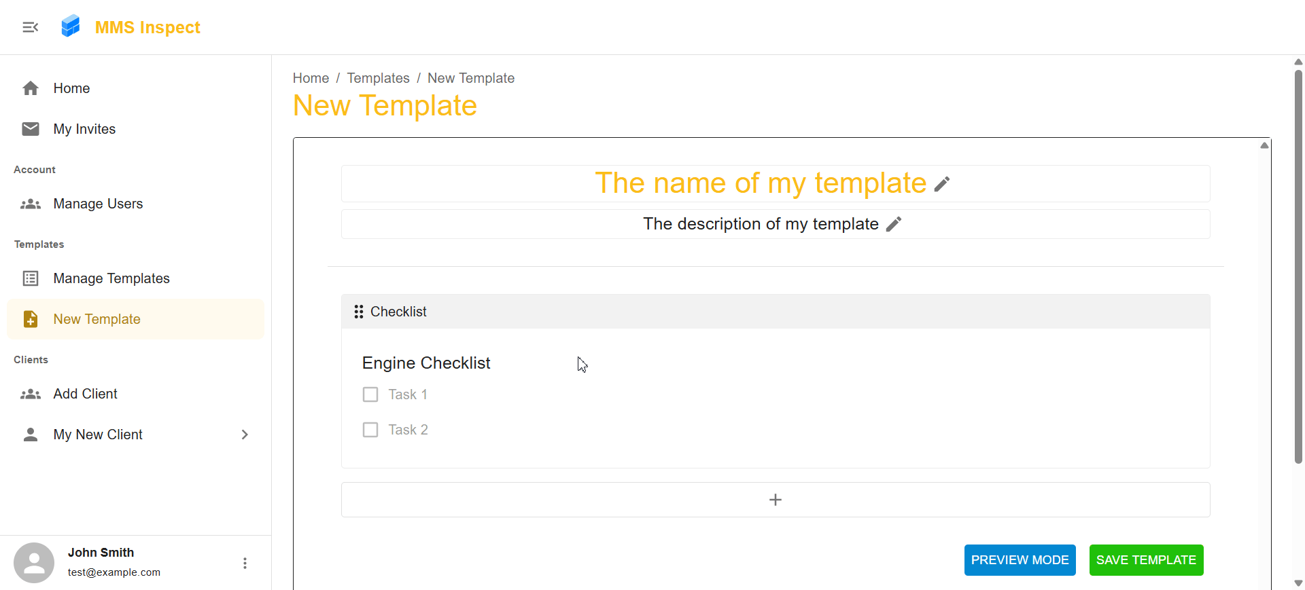The image size is (1305, 590).
Task: Click the page's vertical scrollbar thumb
Action: pyautogui.click(x=1298, y=266)
